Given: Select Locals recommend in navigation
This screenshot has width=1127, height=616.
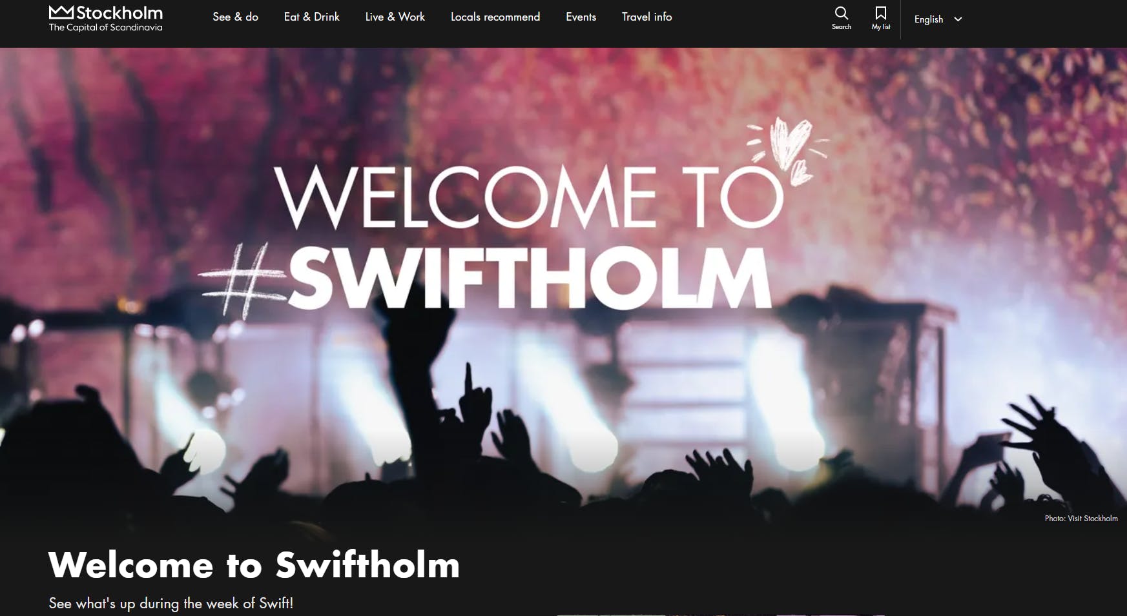Looking at the screenshot, I should (495, 17).
